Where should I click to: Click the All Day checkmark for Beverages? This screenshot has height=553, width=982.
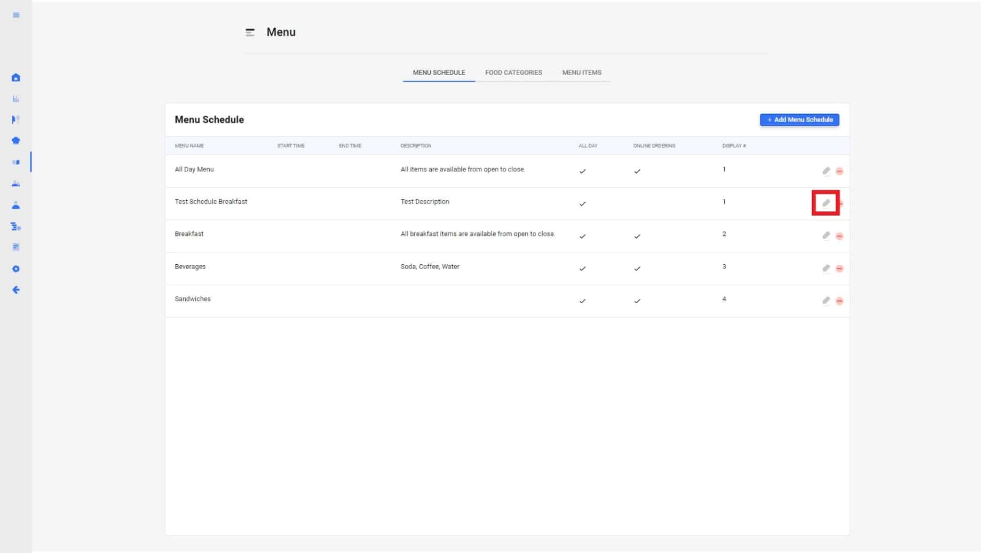[x=583, y=269]
